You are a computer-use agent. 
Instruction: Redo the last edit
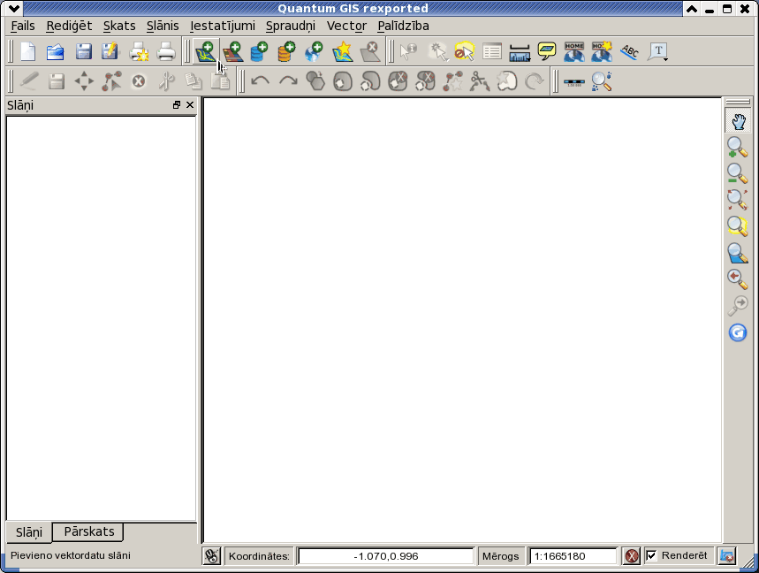tap(288, 80)
